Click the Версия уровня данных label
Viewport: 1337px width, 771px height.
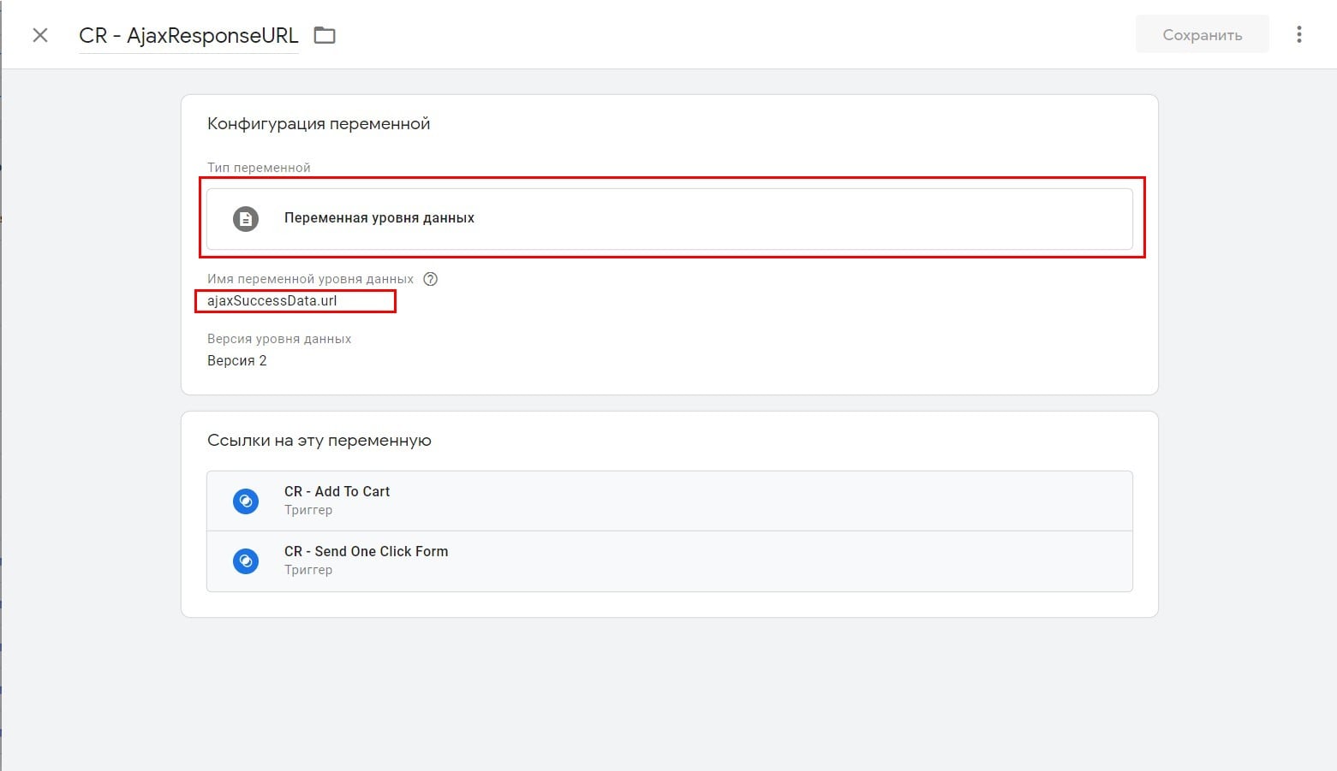pyautogui.click(x=279, y=339)
